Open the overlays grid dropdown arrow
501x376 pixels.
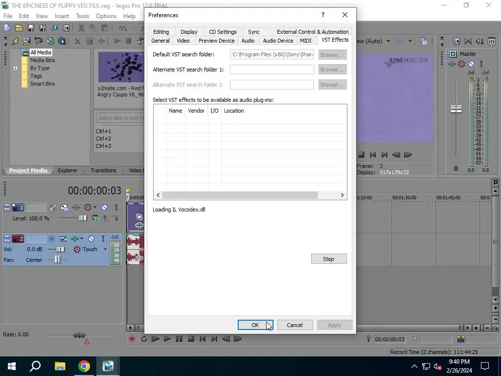[410, 41]
